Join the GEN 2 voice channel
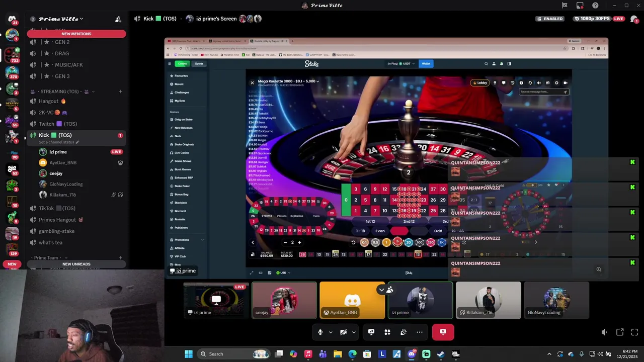The width and height of the screenshot is (644, 362). coord(76,42)
